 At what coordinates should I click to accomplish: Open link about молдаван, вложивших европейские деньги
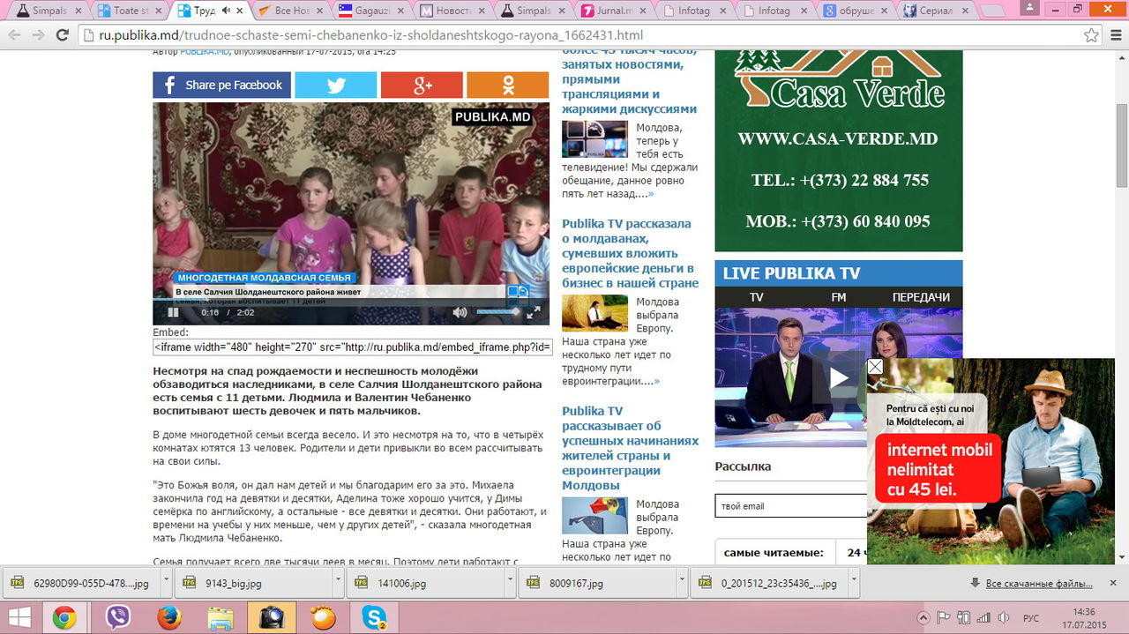pos(630,253)
